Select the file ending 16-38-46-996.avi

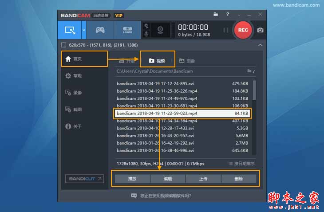[x=182, y=150]
